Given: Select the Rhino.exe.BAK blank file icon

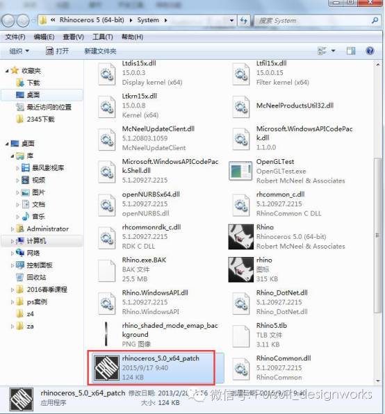Looking at the screenshot, I should [x=107, y=270].
